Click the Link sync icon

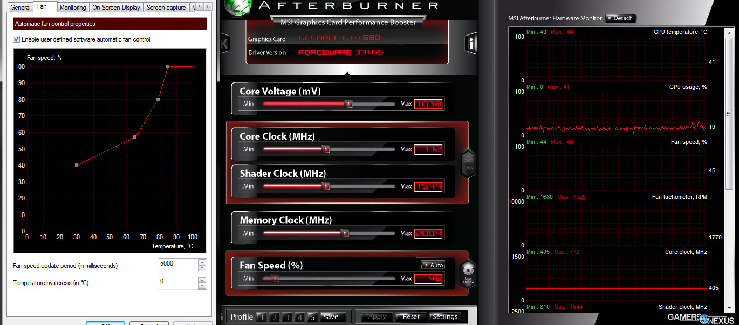(468, 163)
